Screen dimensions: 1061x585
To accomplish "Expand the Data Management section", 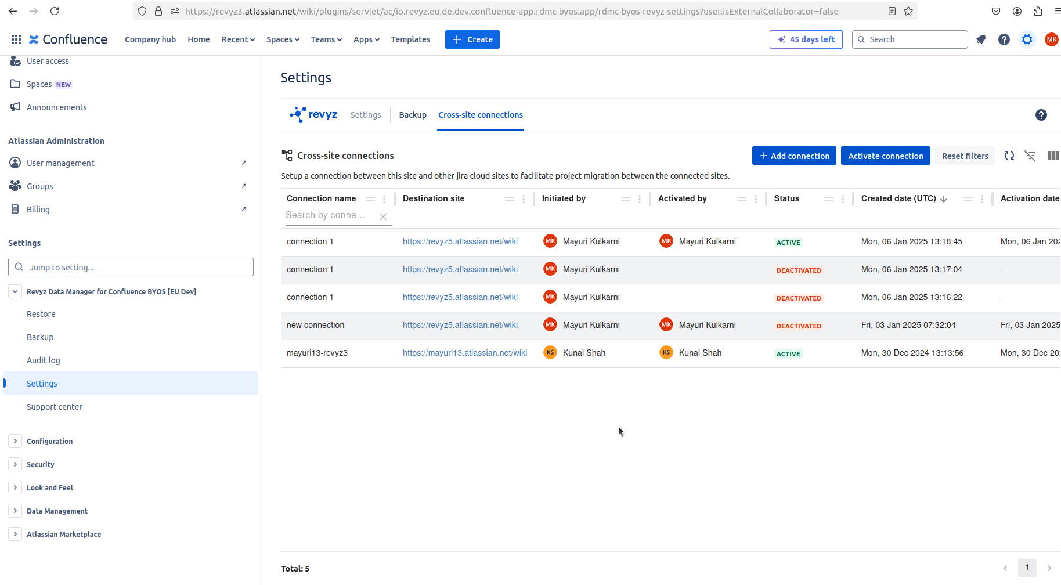I will (x=15, y=511).
